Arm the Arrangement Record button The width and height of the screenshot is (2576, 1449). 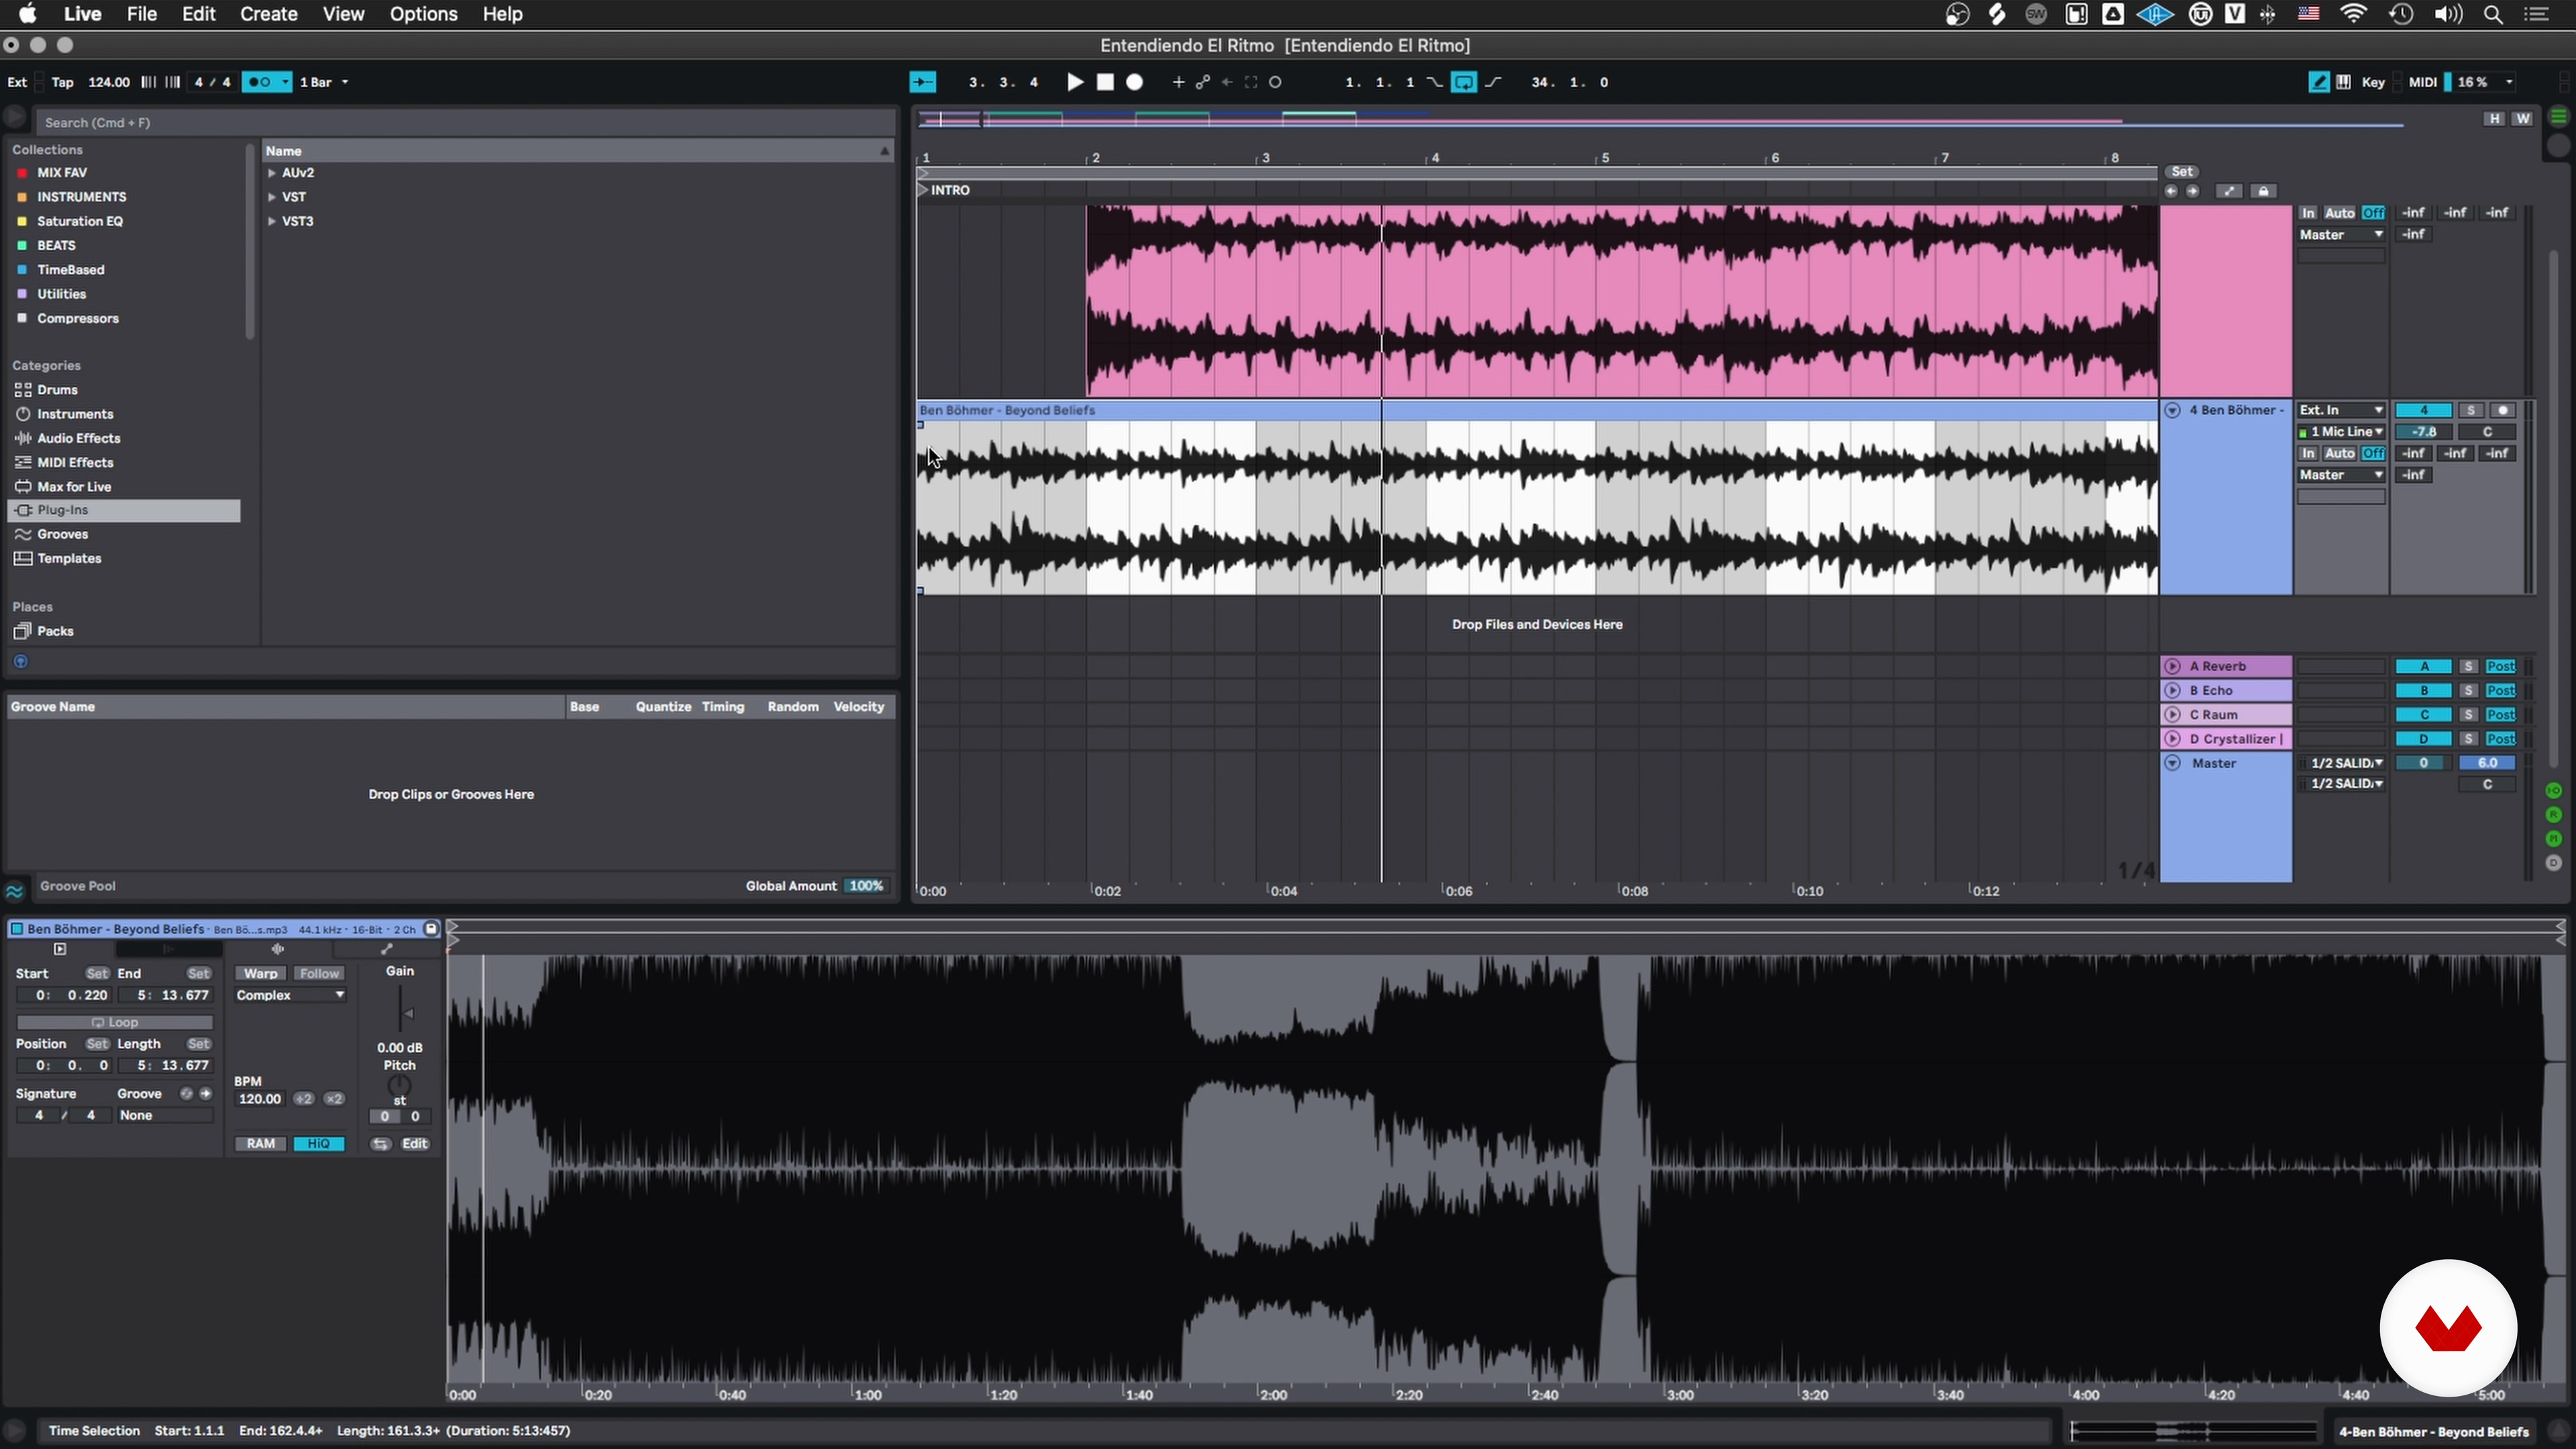(1135, 82)
